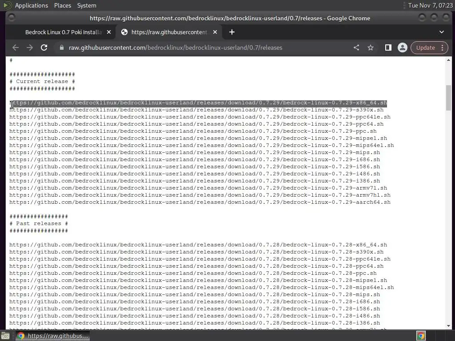Viewport: 455px width, 341px height.
Task: Focus the address bar URL field
Action: (175, 48)
